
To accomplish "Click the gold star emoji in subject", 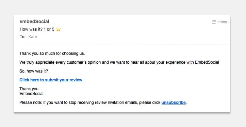I will [58, 29].
